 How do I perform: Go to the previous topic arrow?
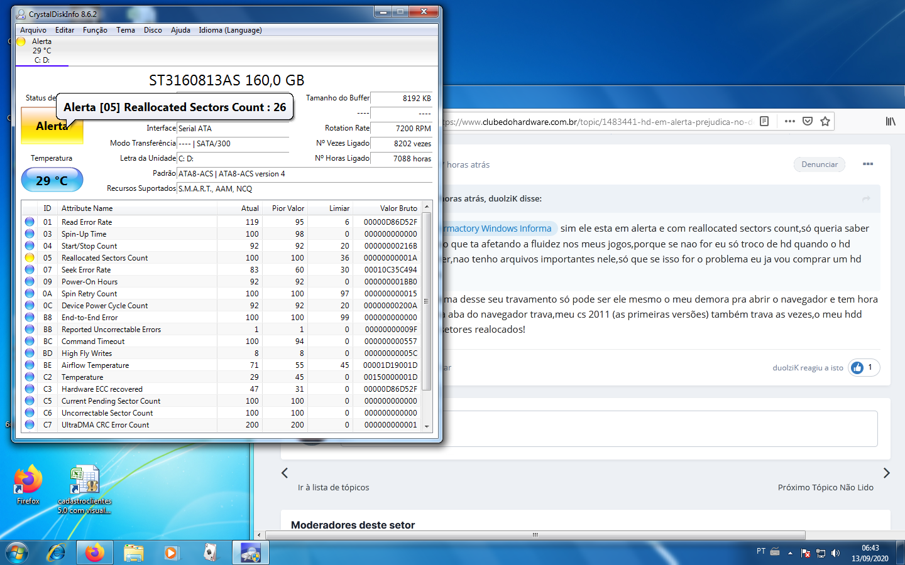tap(285, 473)
